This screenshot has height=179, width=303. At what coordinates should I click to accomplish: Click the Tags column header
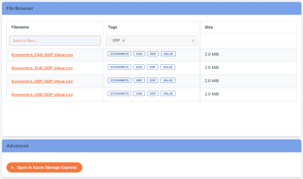112,27
